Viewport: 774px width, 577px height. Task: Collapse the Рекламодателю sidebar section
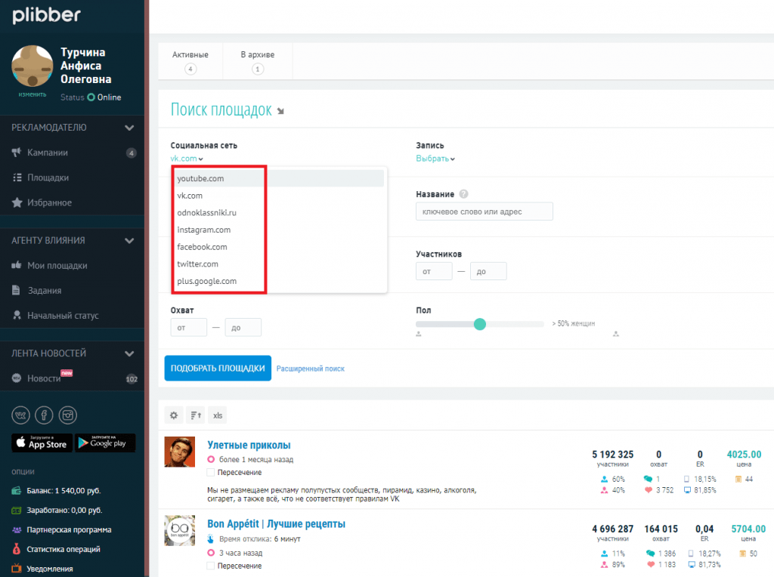tap(129, 128)
